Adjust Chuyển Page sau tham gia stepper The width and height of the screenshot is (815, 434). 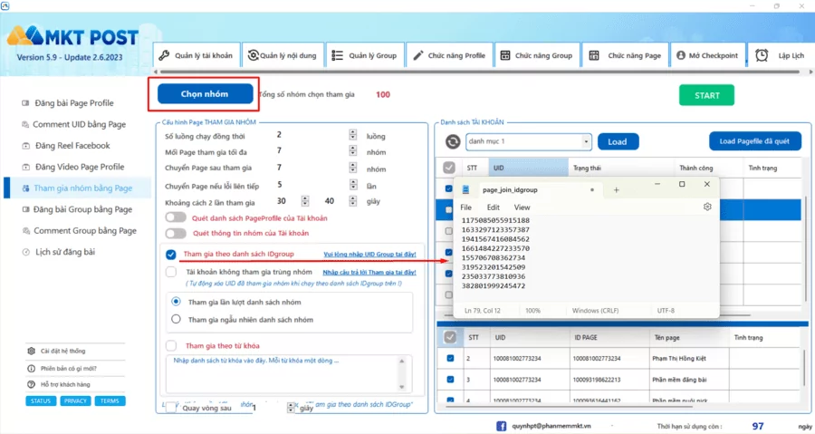pos(353,168)
